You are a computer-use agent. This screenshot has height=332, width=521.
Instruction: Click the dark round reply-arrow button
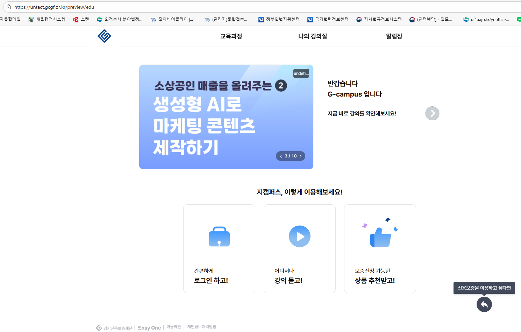tap(484, 304)
